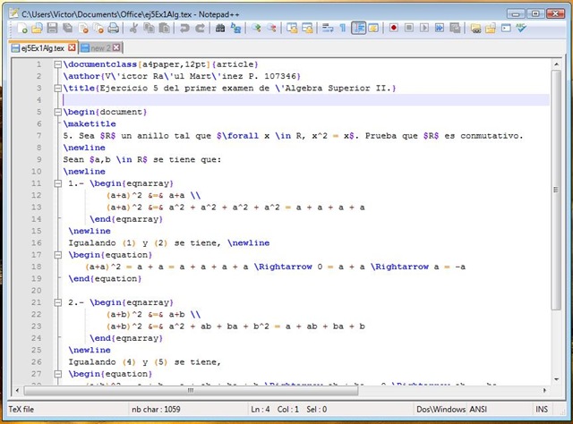573x424 pixels.
Task: Click the horizontal scrollbar right arrow
Action: [x=544, y=390]
